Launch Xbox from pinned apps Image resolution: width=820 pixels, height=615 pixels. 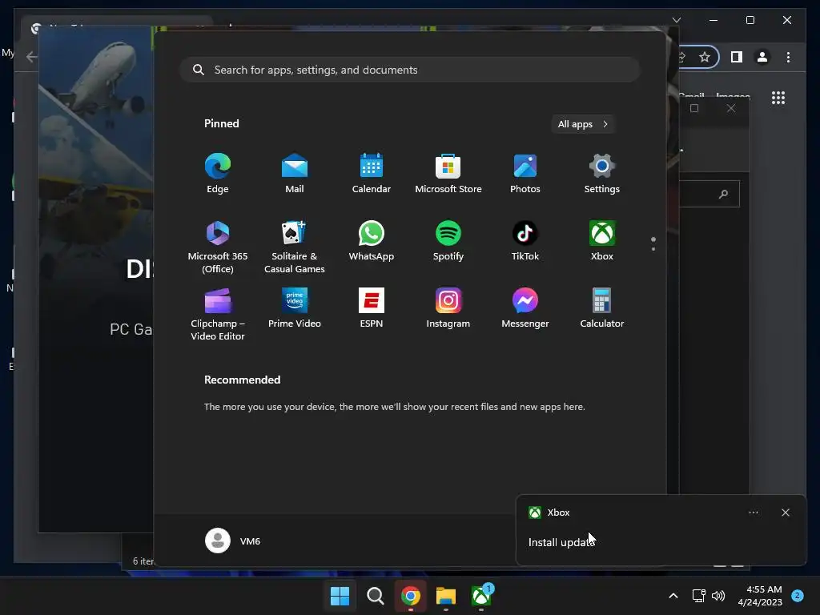[602, 240]
